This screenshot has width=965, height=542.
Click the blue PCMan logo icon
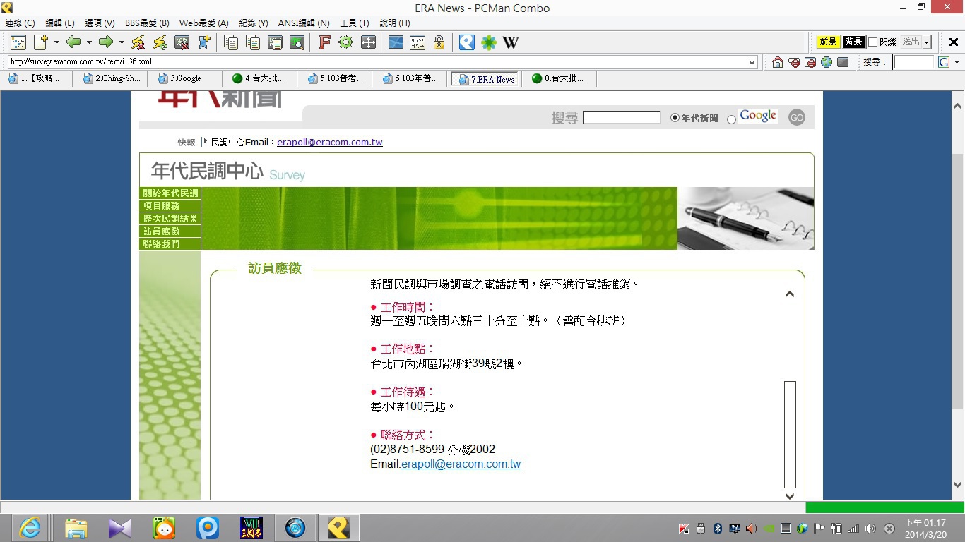[x=467, y=42]
